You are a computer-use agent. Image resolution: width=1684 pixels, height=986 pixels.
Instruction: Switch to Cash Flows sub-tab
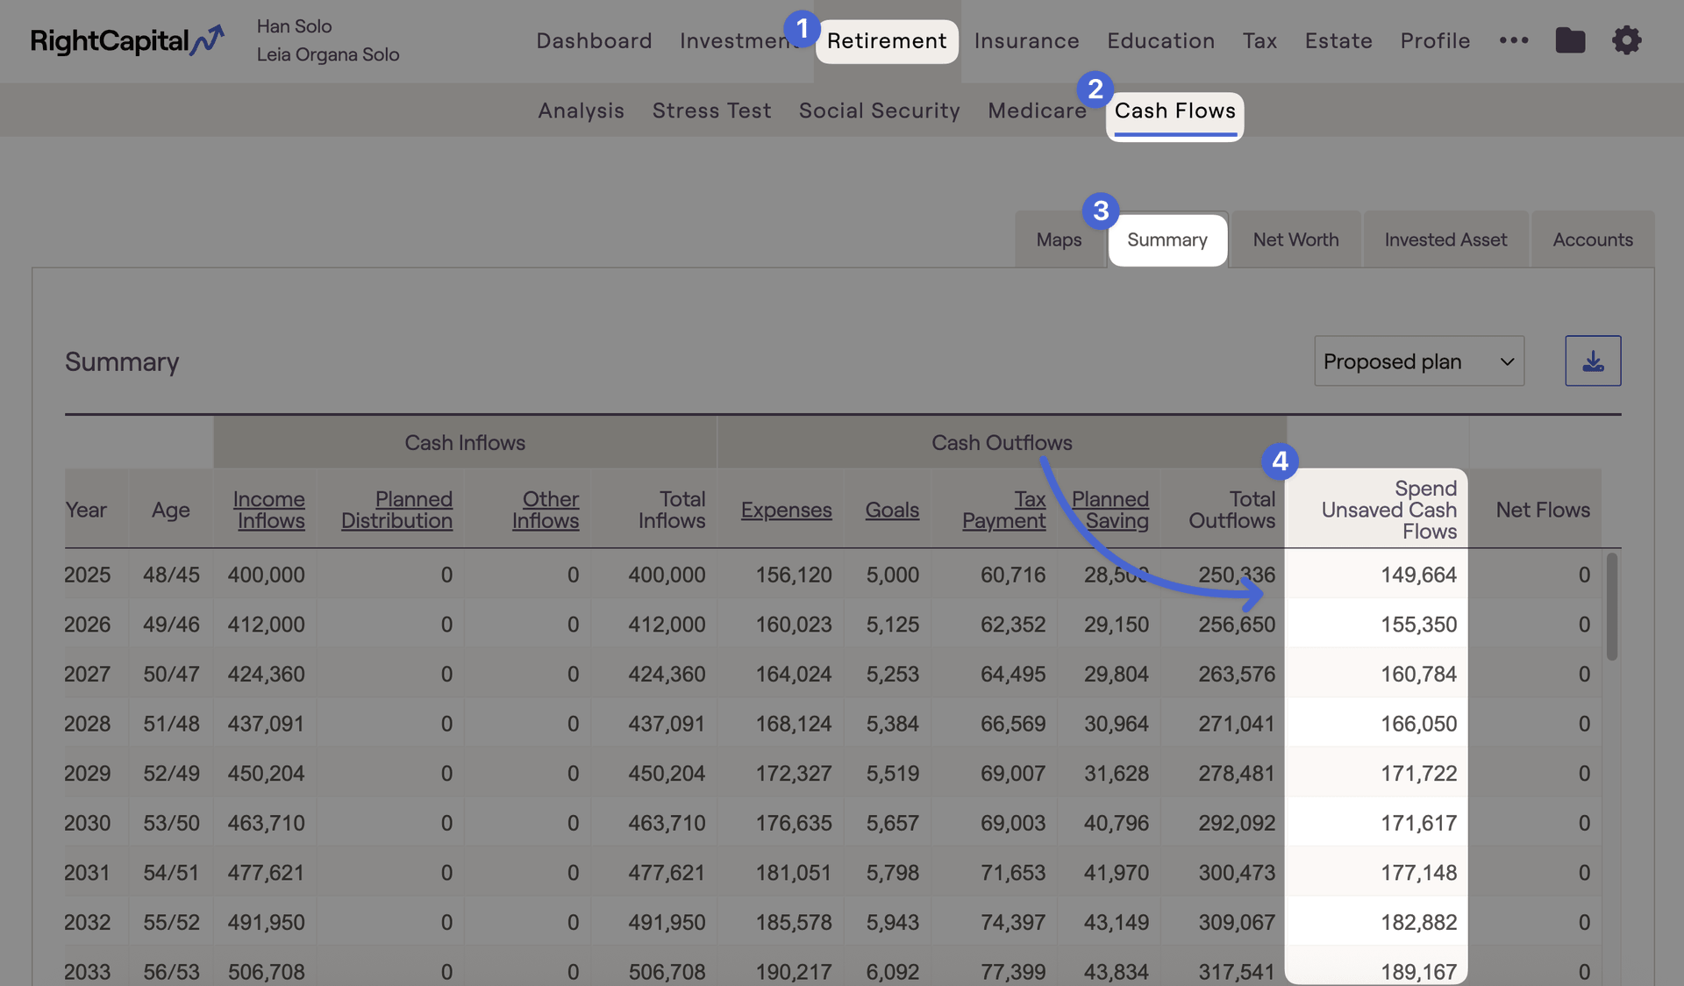(x=1174, y=111)
